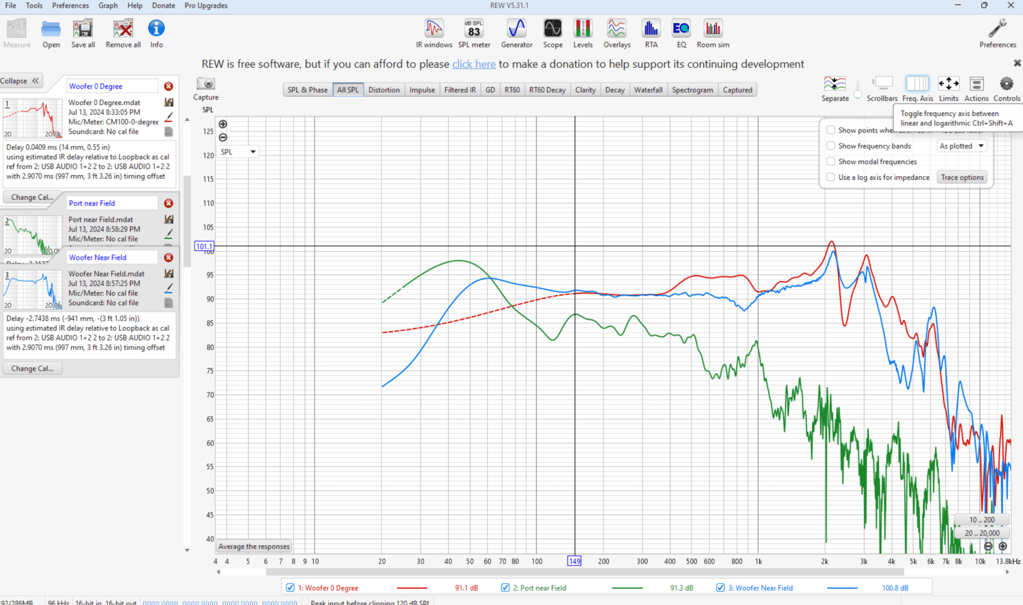Click Trace options button
The width and height of the screenshot is (1023, 605).
(962, 177)
